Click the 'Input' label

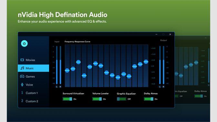pos(57,42)
